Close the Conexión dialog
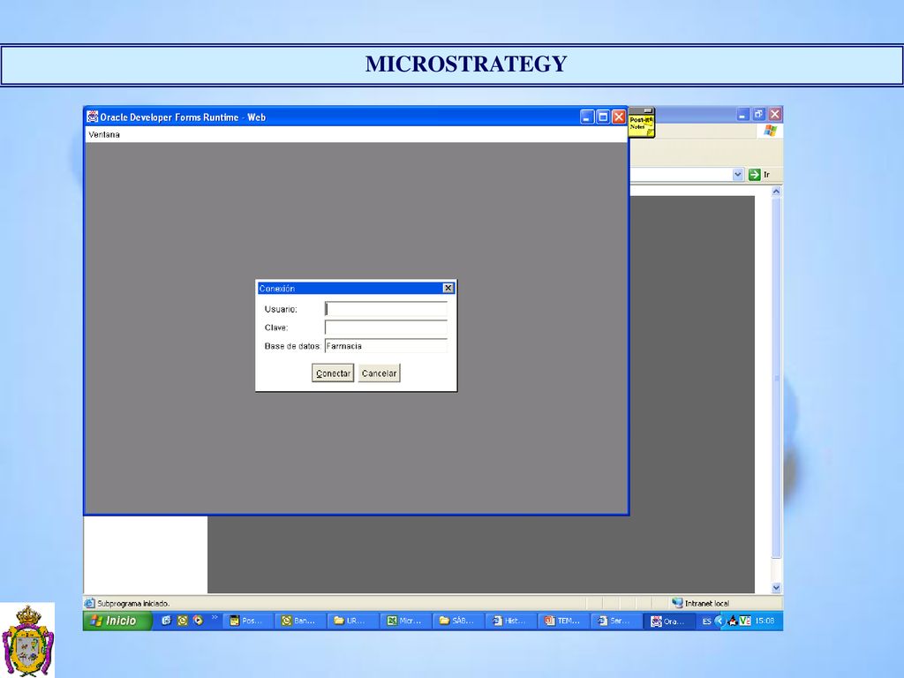The width and height of the screenshot is (904, 678). coord(448,288)
